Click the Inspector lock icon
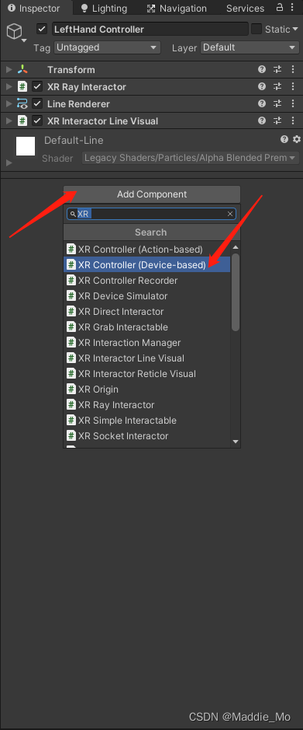This screenshot has width=303, height=730. 279,8
